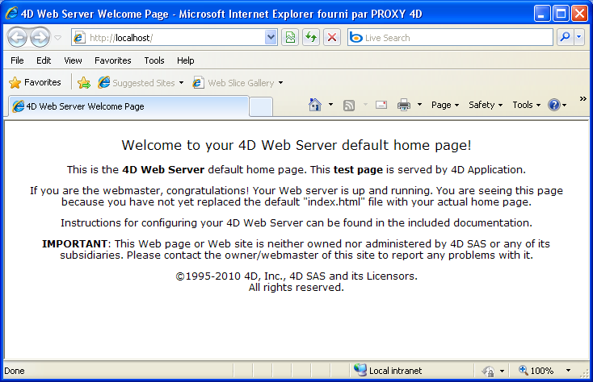
Task: Stop loading with the red X icon
Action: [x=332, y=38]
